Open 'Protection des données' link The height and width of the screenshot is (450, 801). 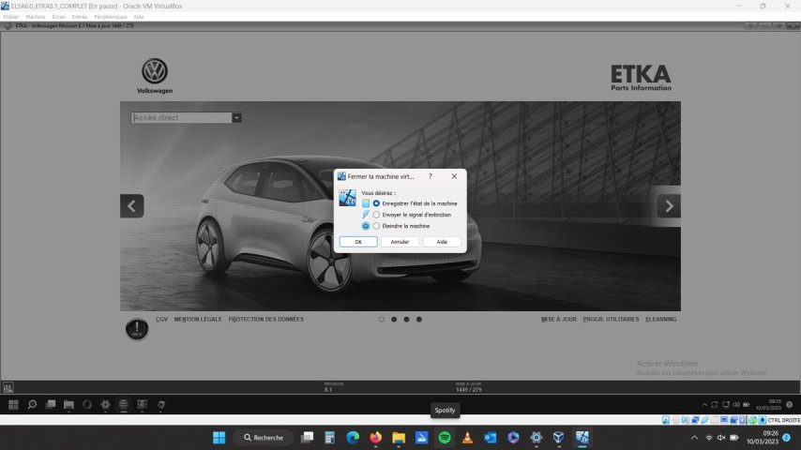(265, 320)
